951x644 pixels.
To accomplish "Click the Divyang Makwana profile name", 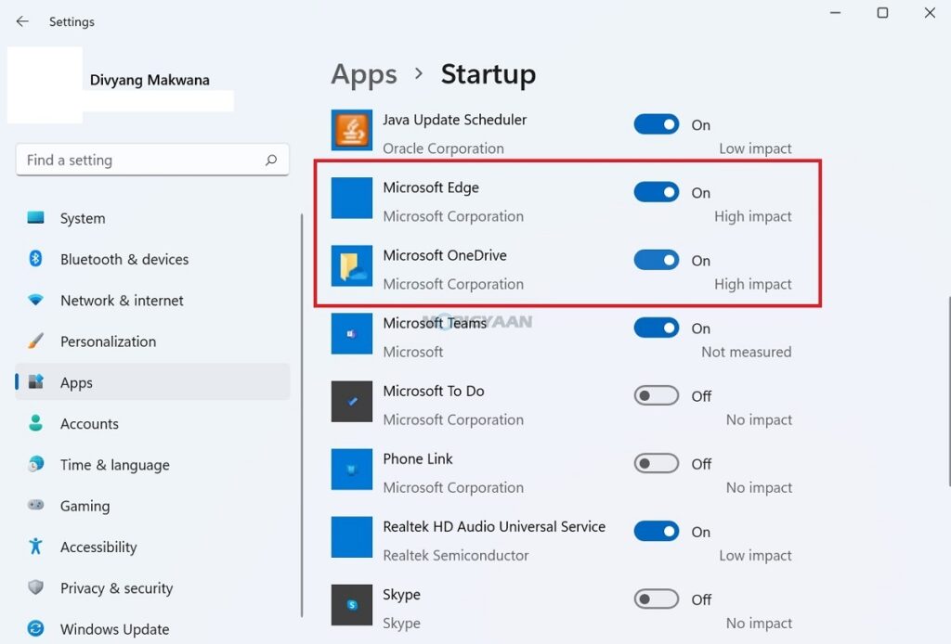I will click(150, 80).
